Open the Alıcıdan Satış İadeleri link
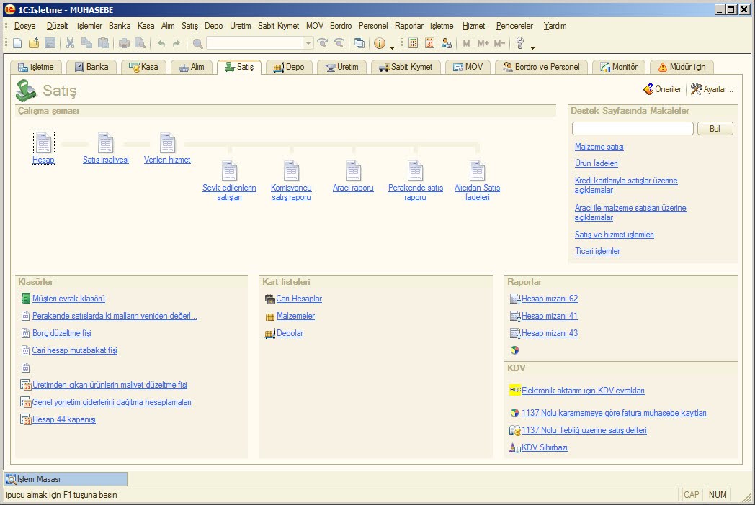 477,192
